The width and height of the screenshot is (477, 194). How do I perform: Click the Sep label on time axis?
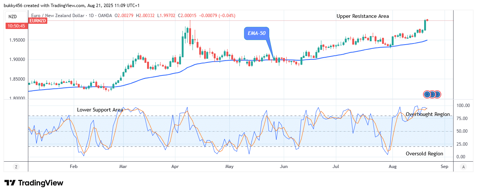tap(444, 167)
